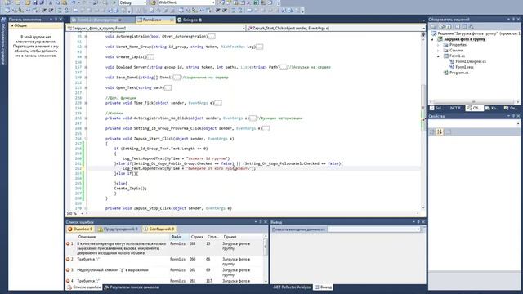
Task: Close the Список ошибок panel
Action: point(266,222)
